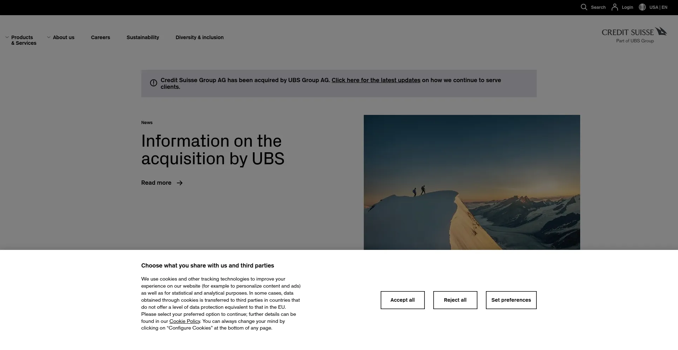
Task: Open the Cookie Policy link
Action: point(185,321)
